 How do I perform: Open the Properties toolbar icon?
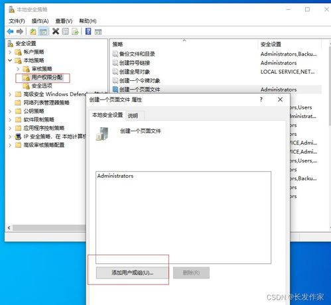click(x=66, y=32)
